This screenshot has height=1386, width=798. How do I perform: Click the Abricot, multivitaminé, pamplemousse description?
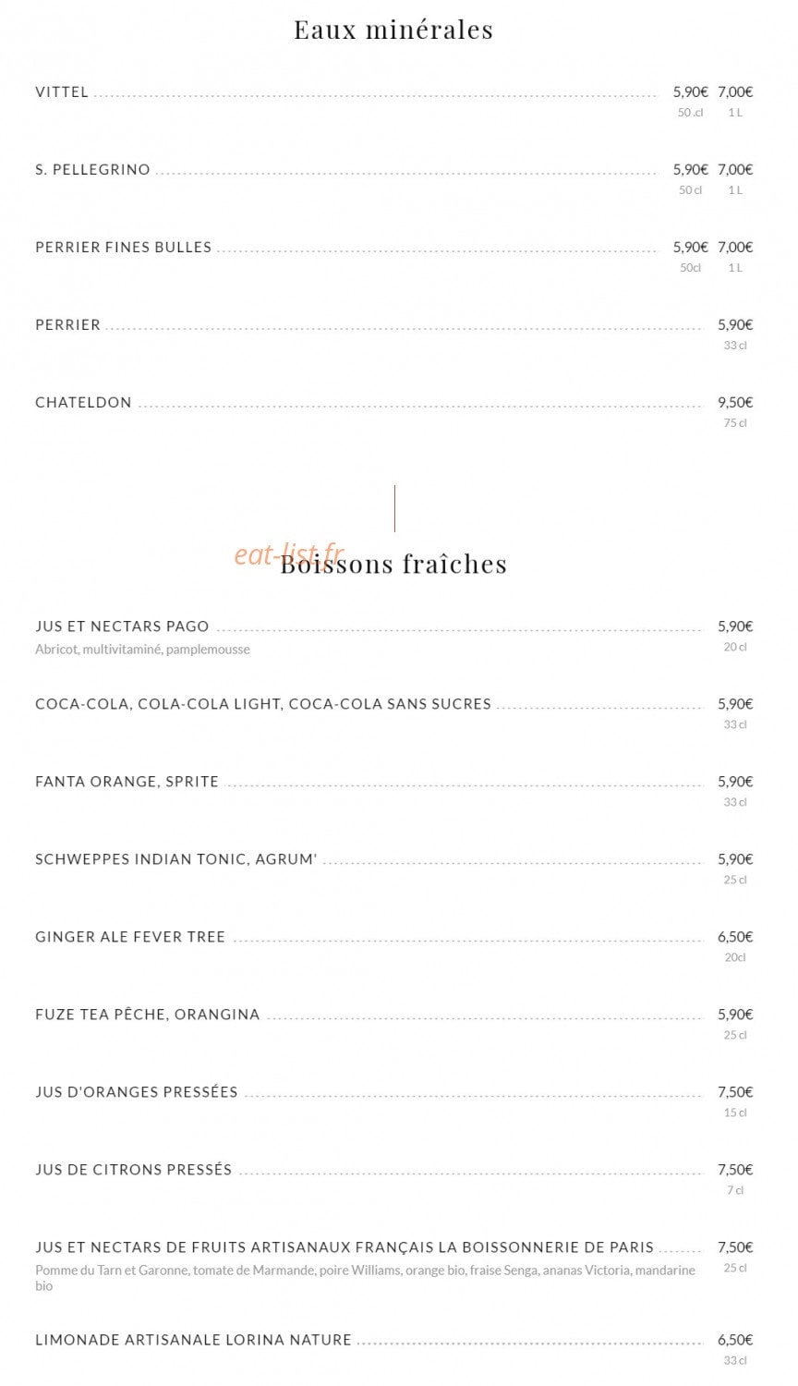pyautogui.click(x=142, y=650)
